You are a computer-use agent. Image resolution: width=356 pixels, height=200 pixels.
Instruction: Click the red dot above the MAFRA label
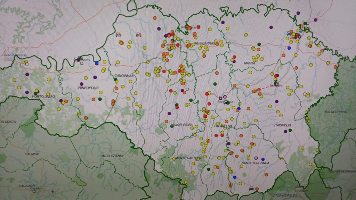click(x=234, y=57)
